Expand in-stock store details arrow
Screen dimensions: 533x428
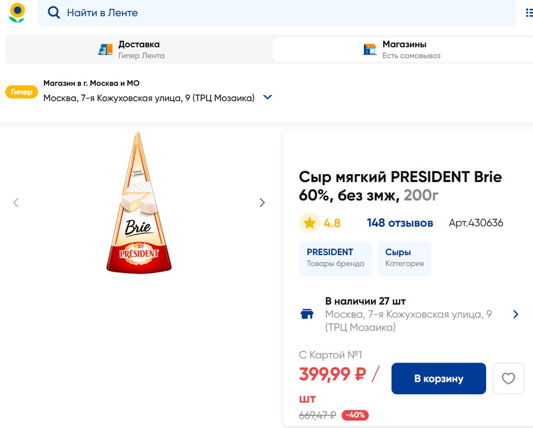point(515,314)
